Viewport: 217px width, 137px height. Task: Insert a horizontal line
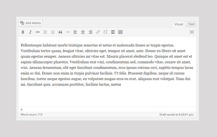(68, 32)
